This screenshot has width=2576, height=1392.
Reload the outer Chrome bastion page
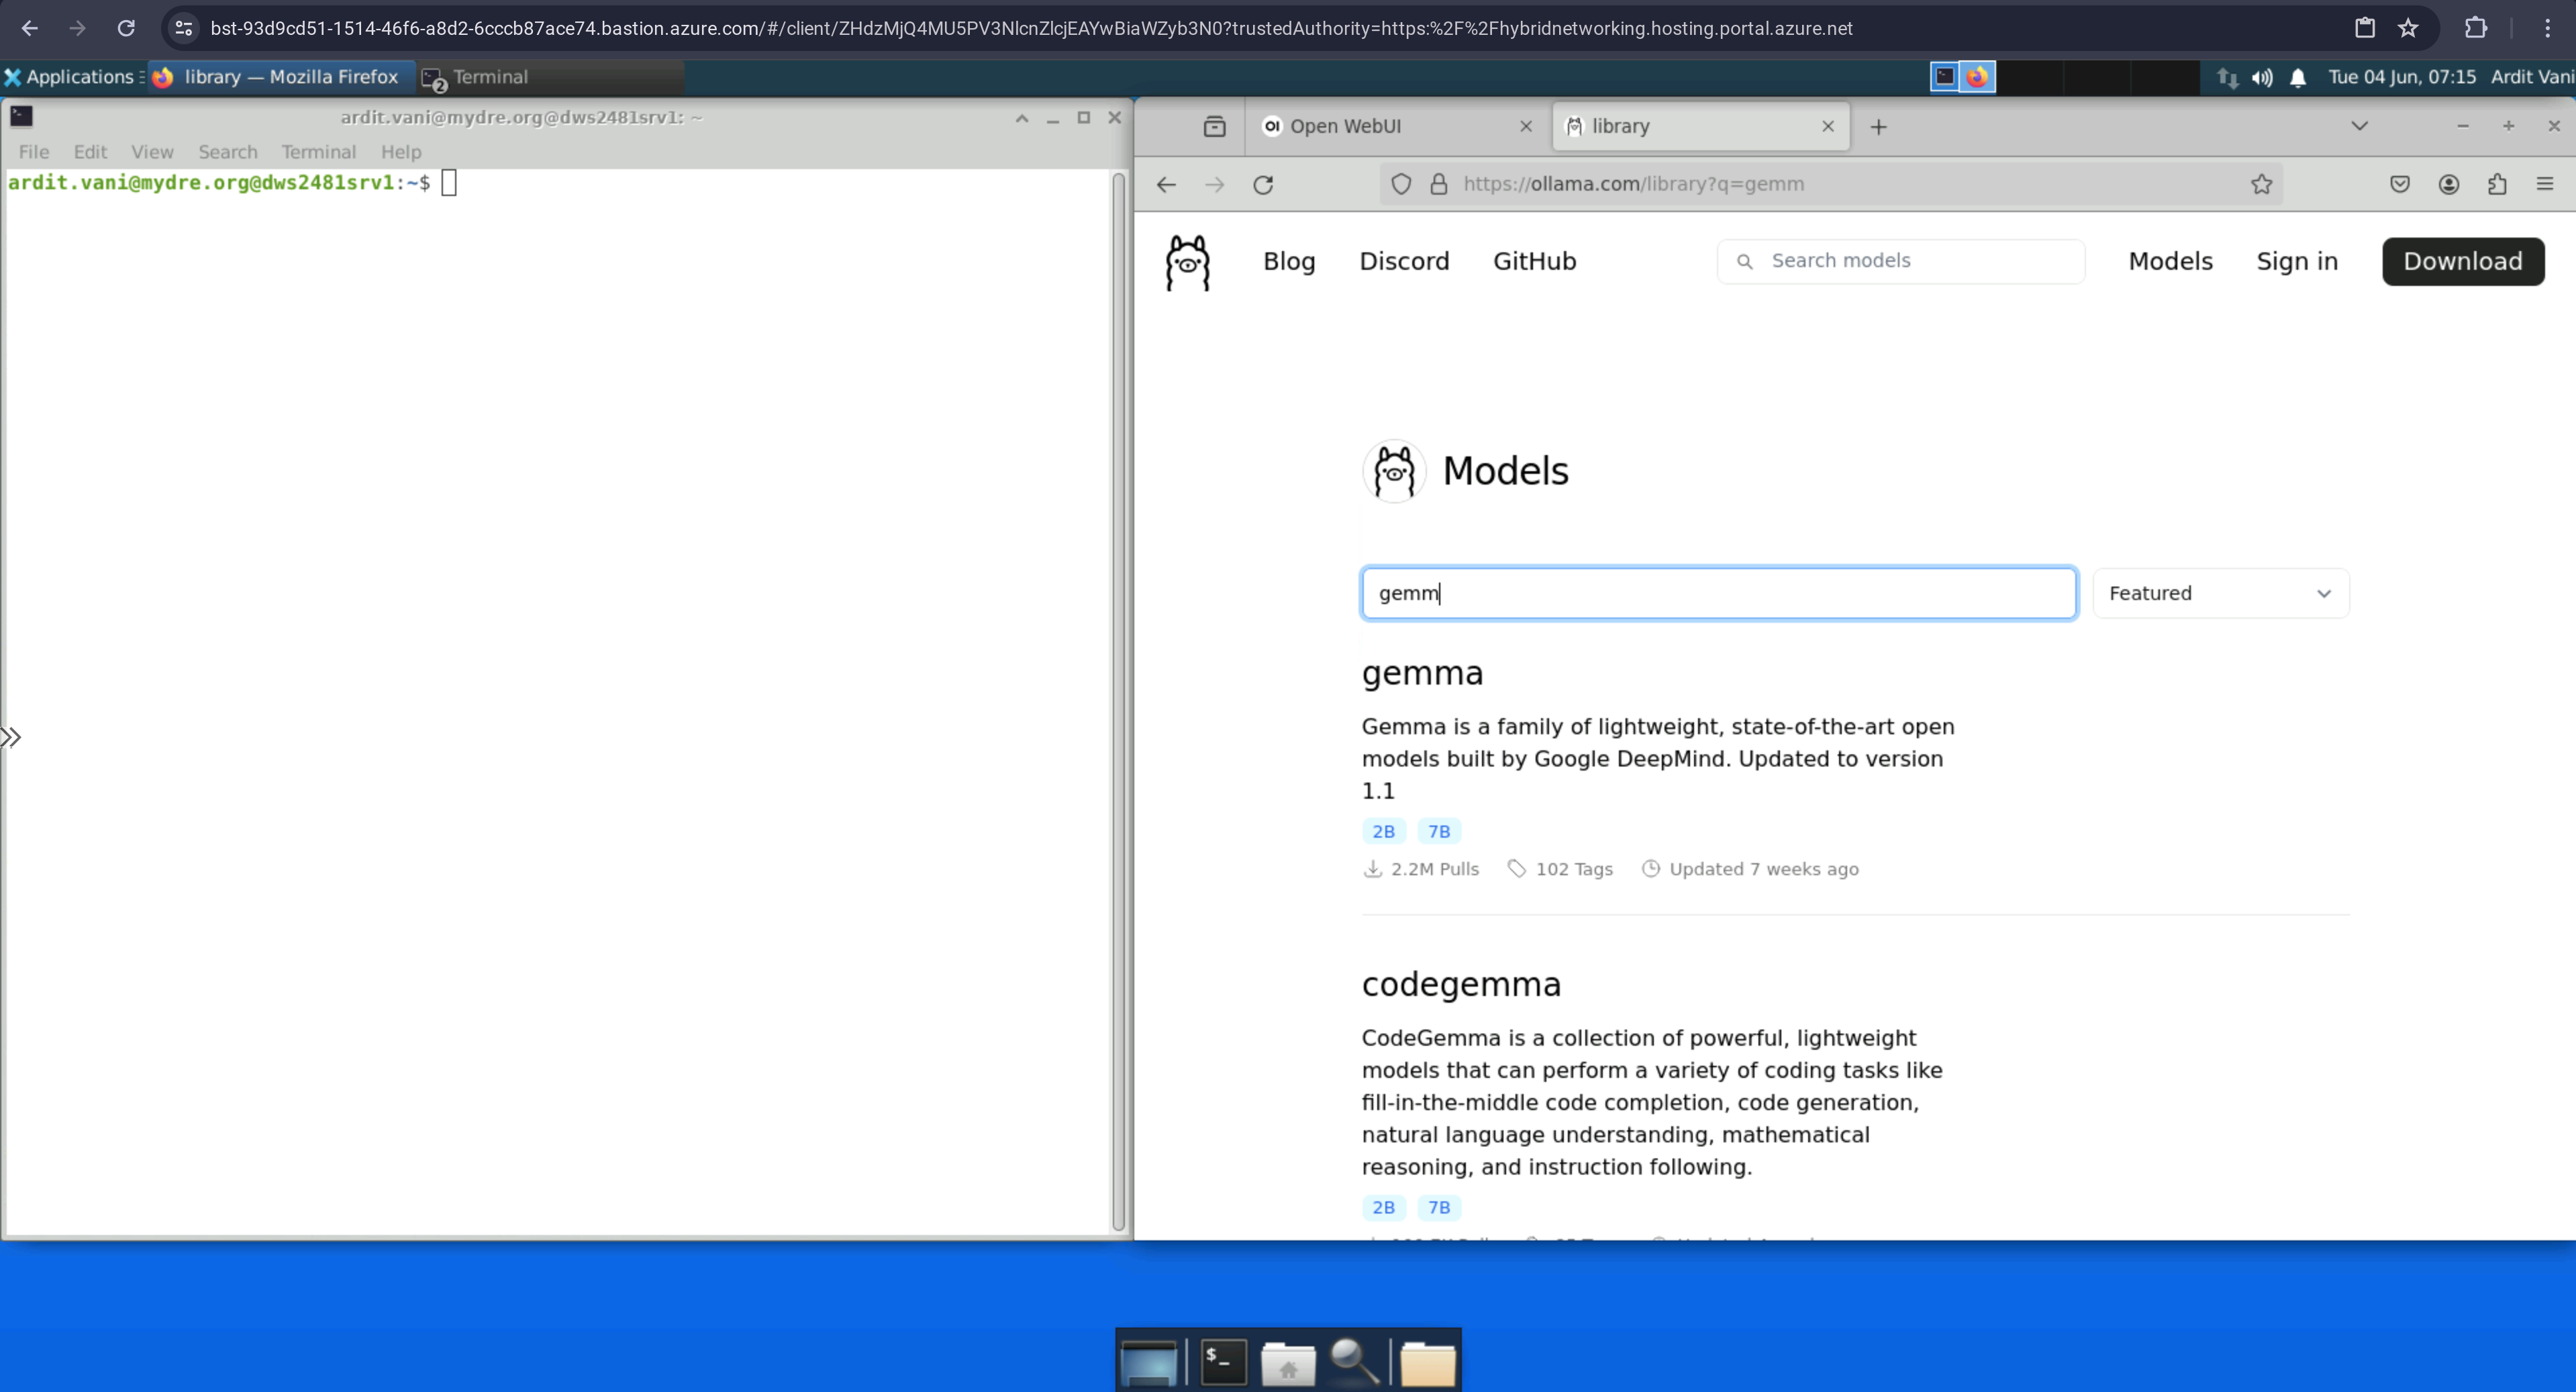pos(126,28)
